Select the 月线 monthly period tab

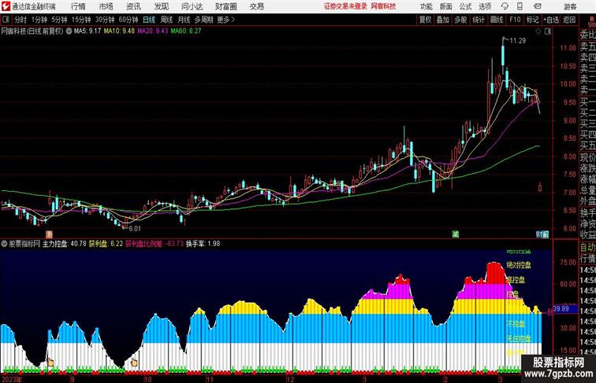184,20
